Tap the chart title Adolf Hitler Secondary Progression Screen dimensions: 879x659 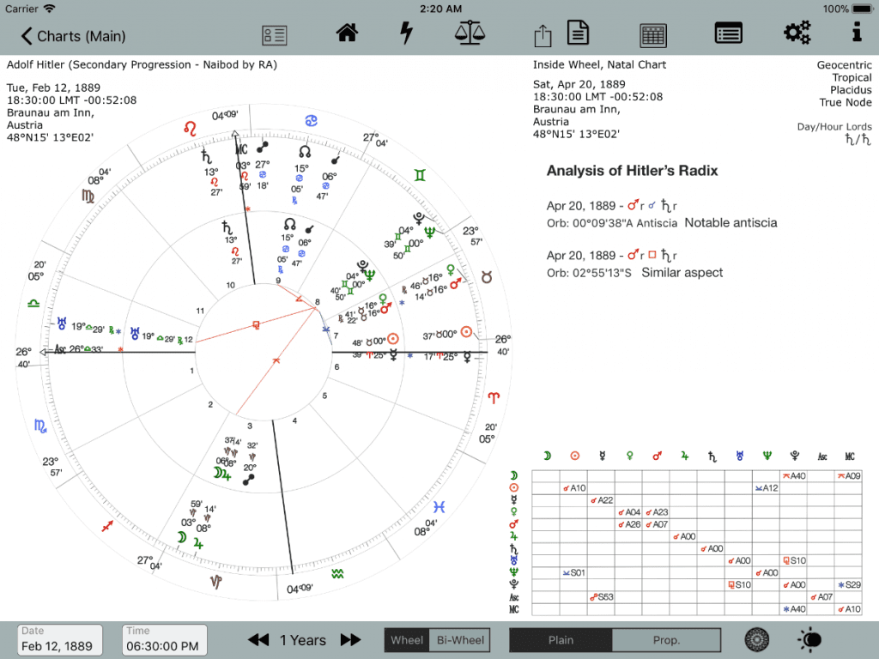tap(142, 64)
